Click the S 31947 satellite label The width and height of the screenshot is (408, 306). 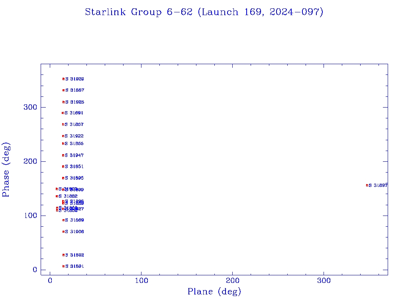74,155
